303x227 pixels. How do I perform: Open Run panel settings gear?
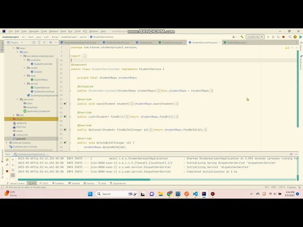(x=291, y=154)
